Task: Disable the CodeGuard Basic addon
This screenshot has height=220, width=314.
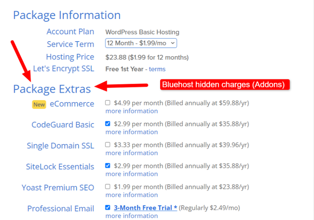Action: [x=108, y=124]
